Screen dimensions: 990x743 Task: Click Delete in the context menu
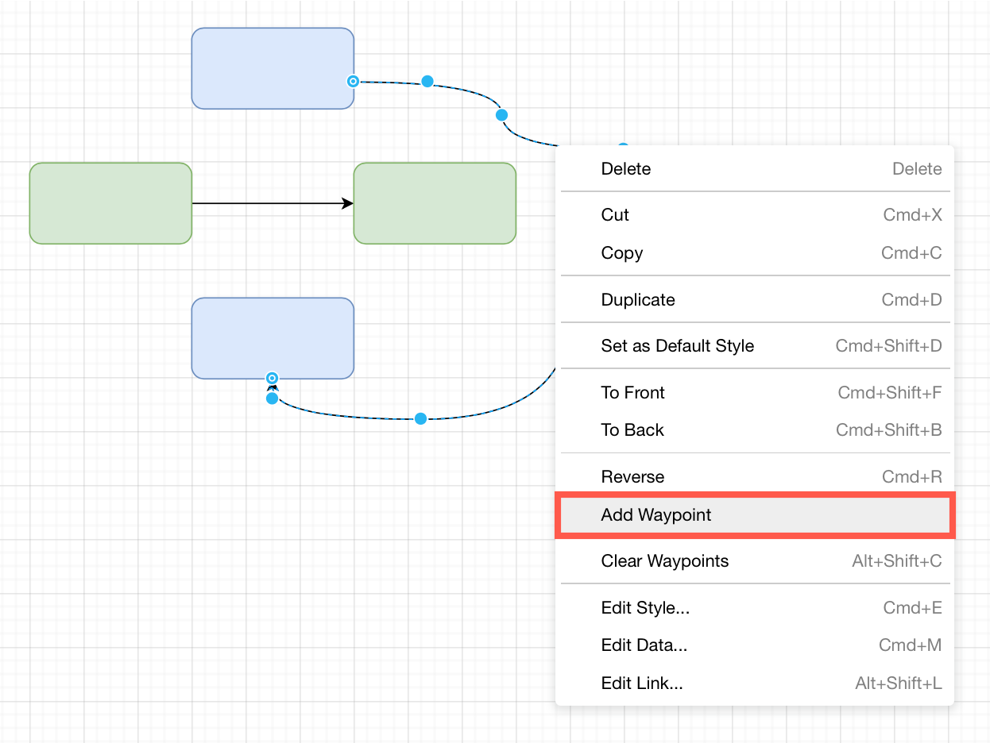[x=626, y=168]
